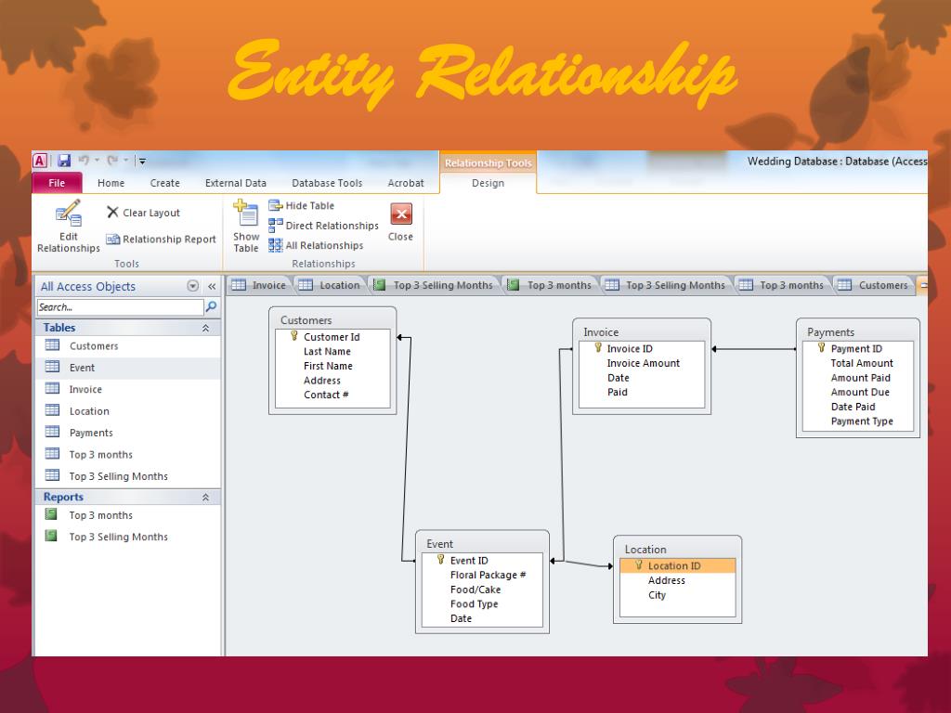The image size is (951, 713).
Task: Open the Database Tools ribbon tab
Action: coord(327,183)
